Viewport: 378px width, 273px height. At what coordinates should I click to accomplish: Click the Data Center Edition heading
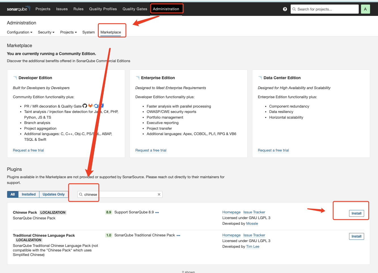point(282,78)
